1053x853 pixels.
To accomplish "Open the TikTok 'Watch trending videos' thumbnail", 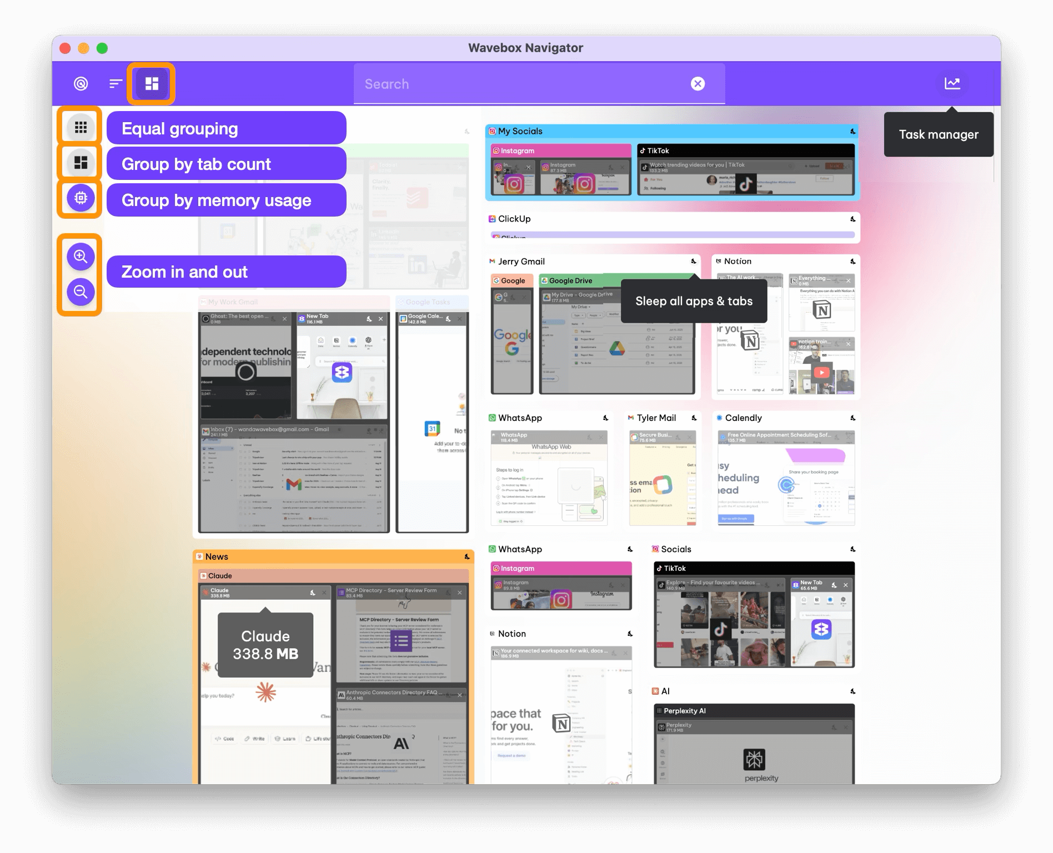I will pos(746,179).
